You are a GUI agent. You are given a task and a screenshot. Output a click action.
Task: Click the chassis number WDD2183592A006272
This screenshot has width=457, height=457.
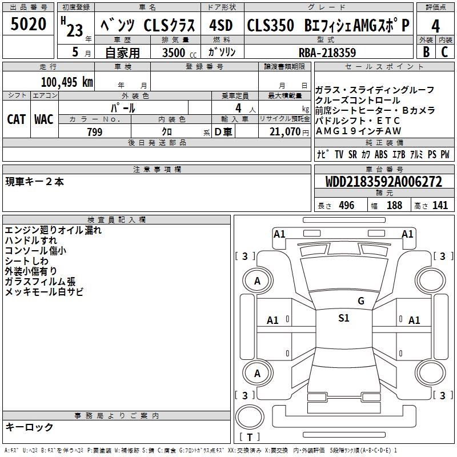[x=383, y=182]
